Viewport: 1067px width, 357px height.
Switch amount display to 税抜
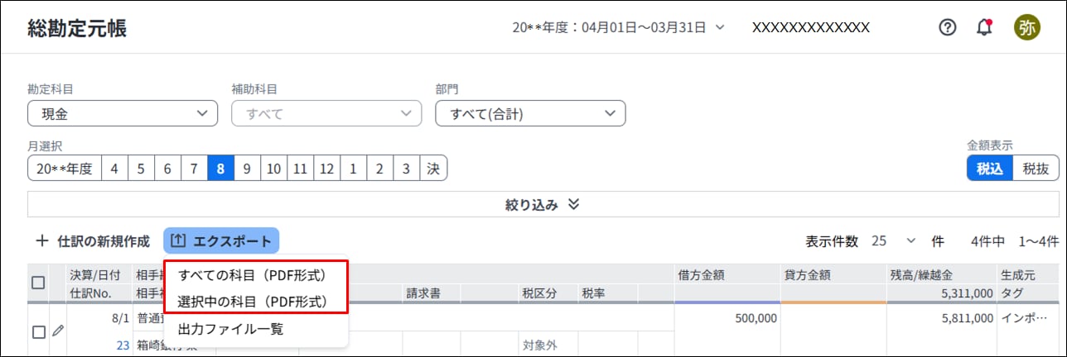1036,169
